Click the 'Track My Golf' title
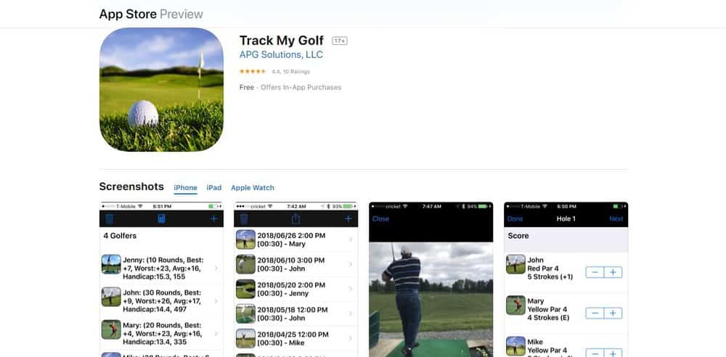Screen dimensions: 726x357 [282, 41]
